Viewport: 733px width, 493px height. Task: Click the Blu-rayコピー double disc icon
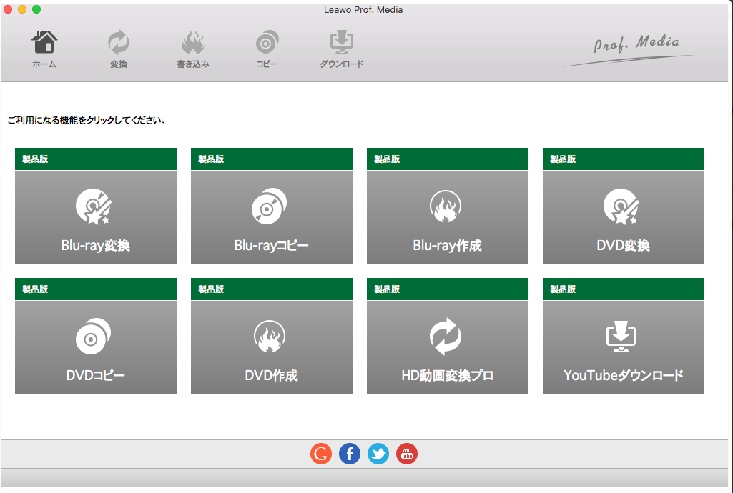(x=270, y=206)
